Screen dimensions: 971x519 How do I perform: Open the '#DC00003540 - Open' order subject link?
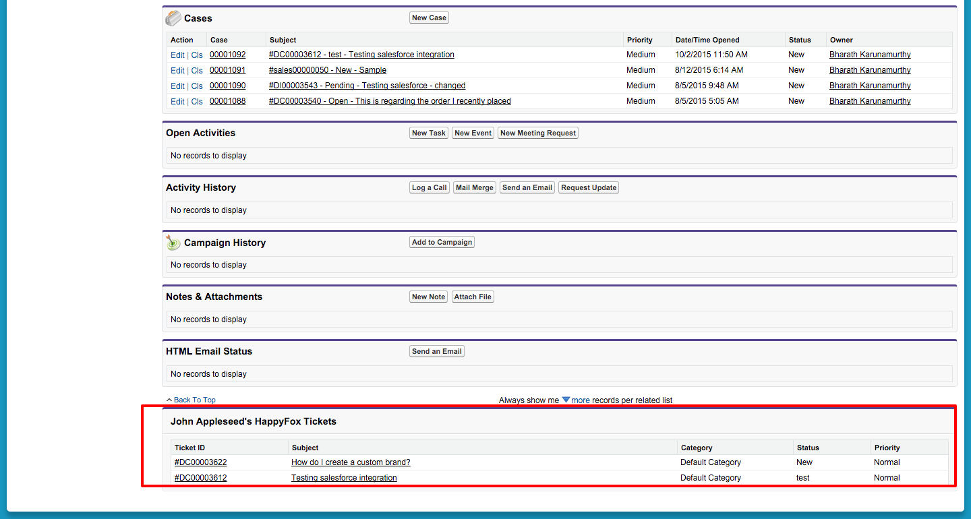pos(390,101)
